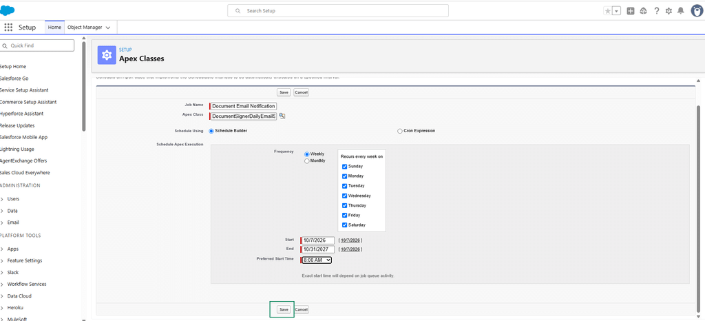
Task: Open Commerce Setup Assistant
Action: pos(28,102)
